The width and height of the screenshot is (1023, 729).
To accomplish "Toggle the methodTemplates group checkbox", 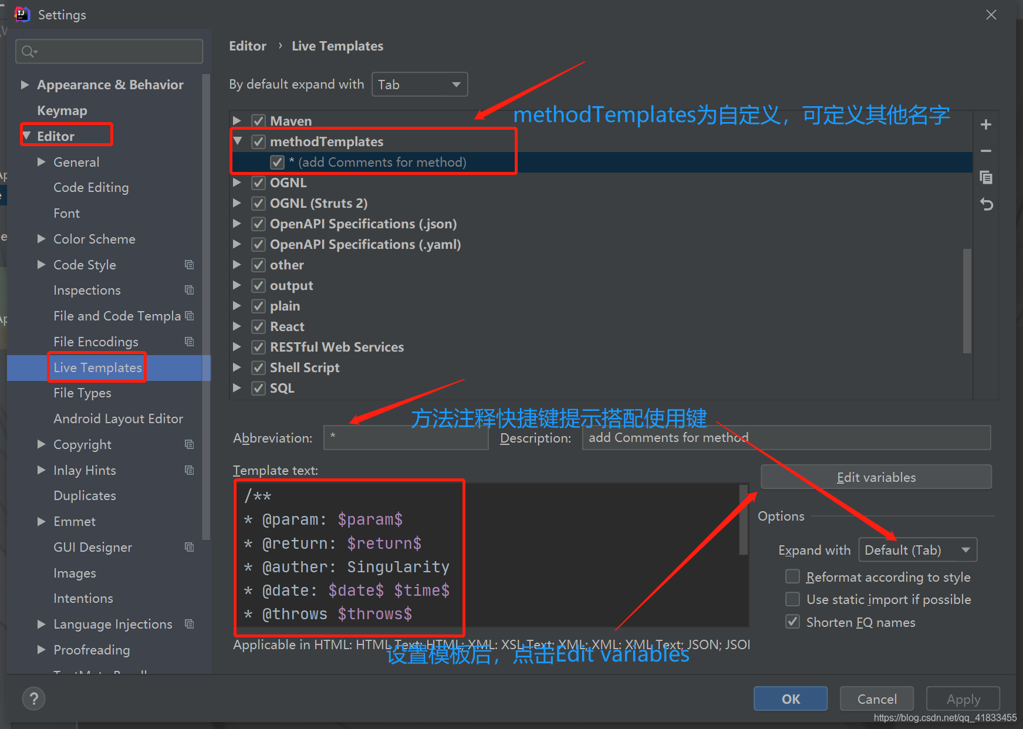I will [258, 141].
